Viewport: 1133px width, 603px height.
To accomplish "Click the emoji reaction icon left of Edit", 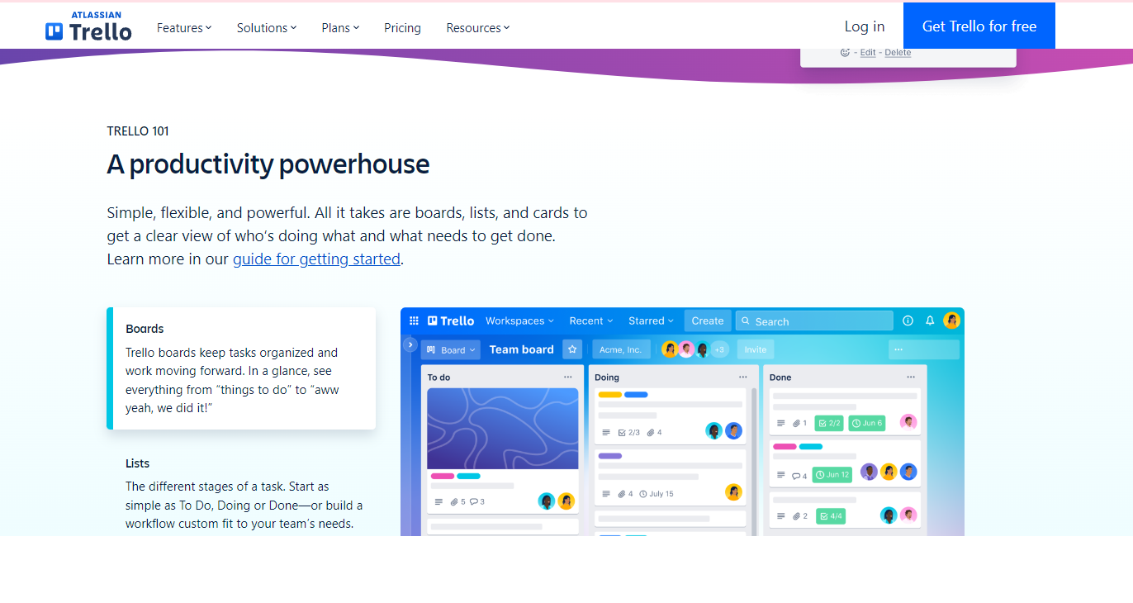I will [x=845, y=52].
